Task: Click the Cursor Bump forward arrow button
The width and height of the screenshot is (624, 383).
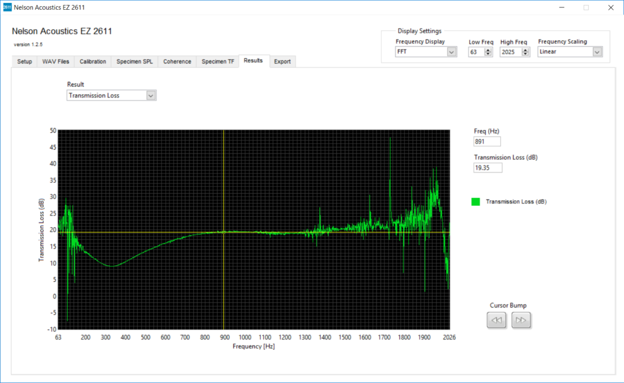Action: (521, 320)
